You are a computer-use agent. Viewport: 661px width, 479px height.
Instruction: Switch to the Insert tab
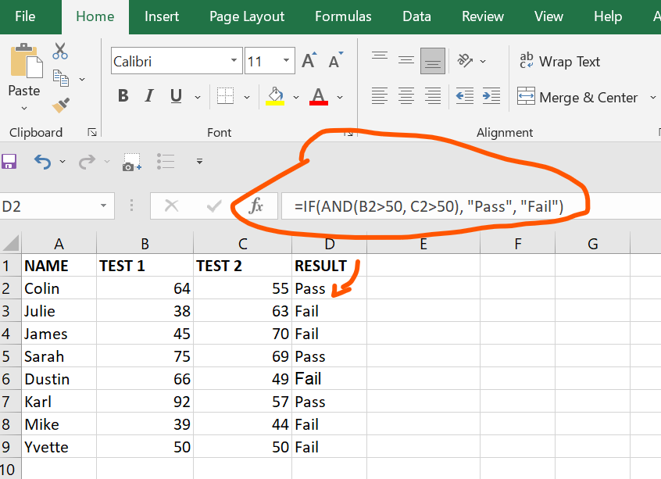click(162, 16)
